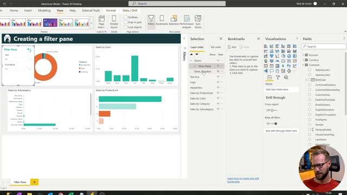Image resolution: width=347 pixels, height=195 pixels.
Task: Click reset arrow icon in Filter Pane
Action: [x=29, y=50]
